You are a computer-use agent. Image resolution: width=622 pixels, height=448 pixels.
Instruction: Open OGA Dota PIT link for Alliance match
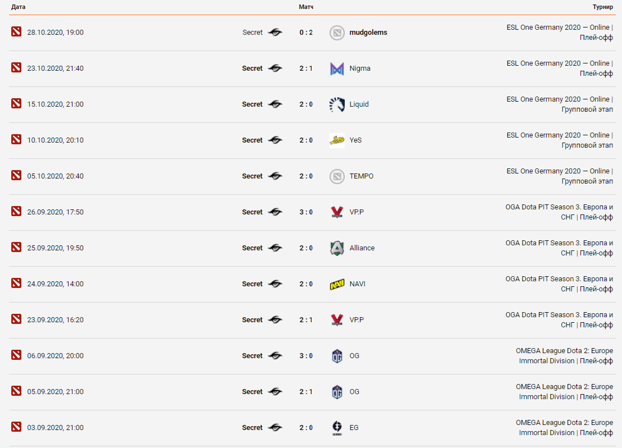click(x=559, y=243)
